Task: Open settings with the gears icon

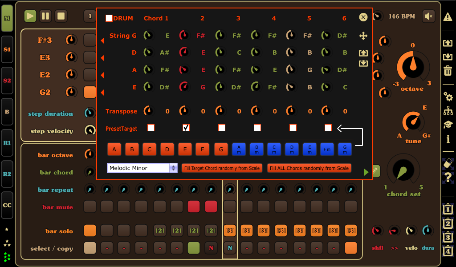Action: pyautogui.click(x=448, y=97)
